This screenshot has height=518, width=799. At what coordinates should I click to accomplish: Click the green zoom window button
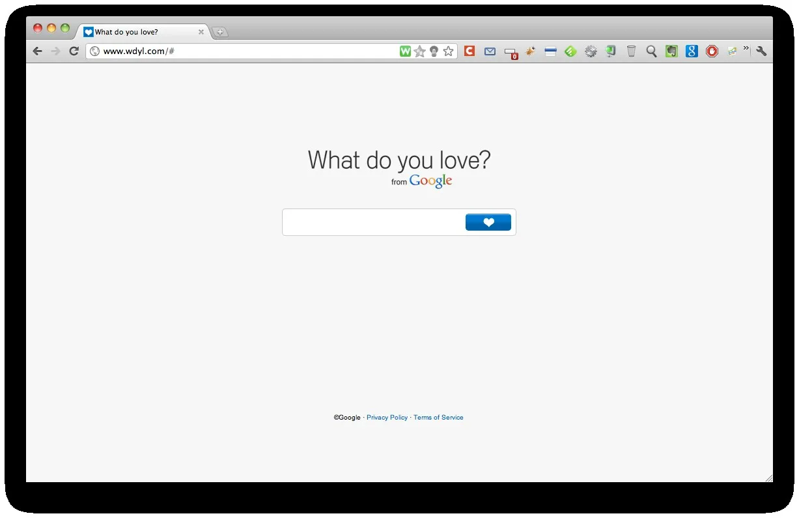click(x=65, y=28)
